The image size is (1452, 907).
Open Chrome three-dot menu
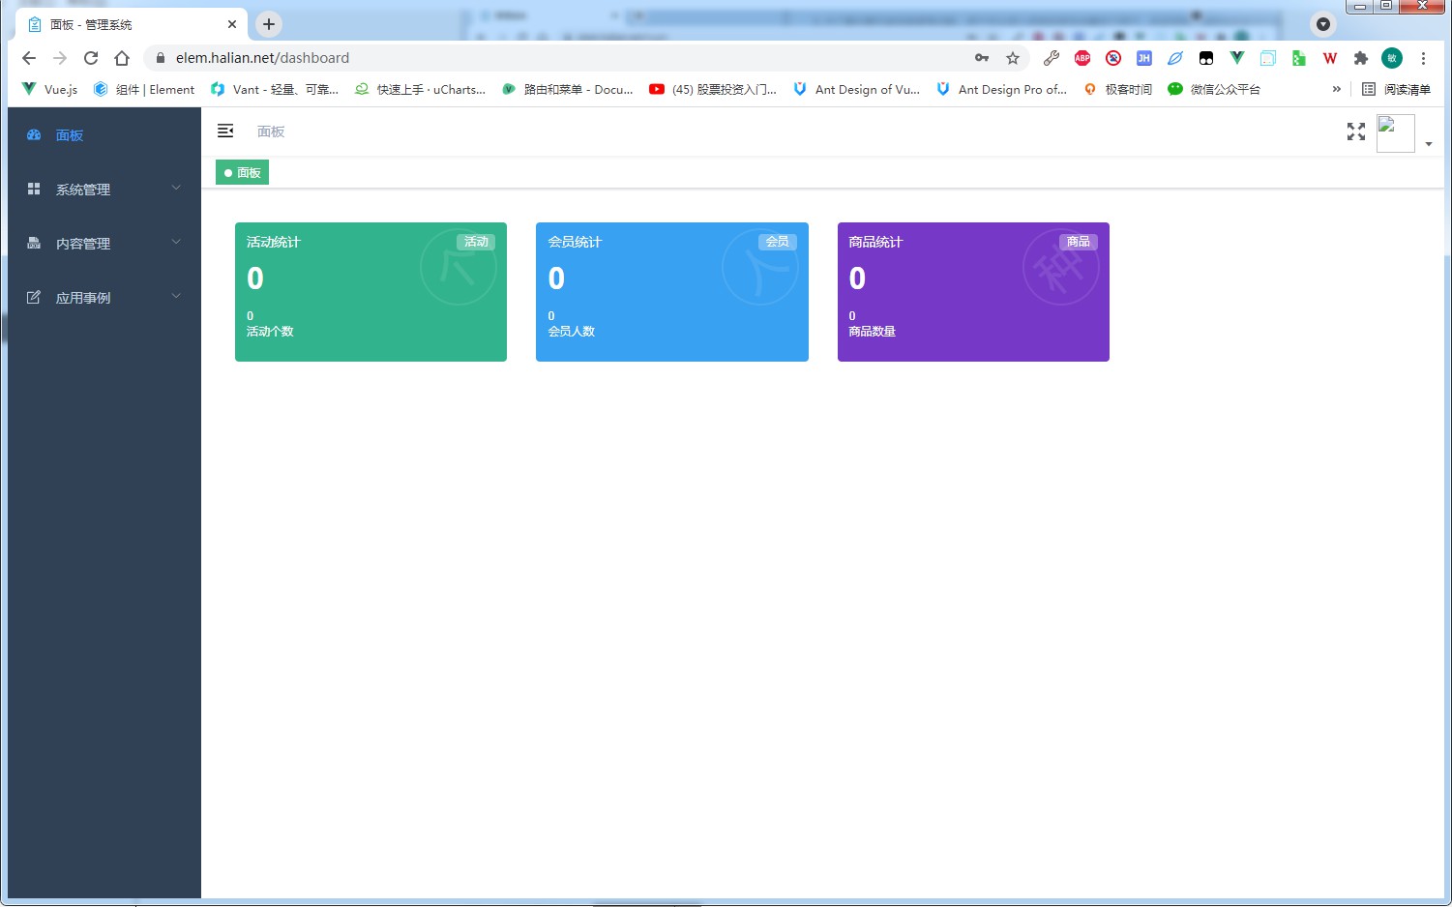coord(1423,58)
